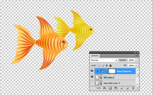This screenshot has height=95, width=153.
Task: Select the seaweeds copy 4 layer thumbnail
Action: pyautogui.click(x=99, y=83)
